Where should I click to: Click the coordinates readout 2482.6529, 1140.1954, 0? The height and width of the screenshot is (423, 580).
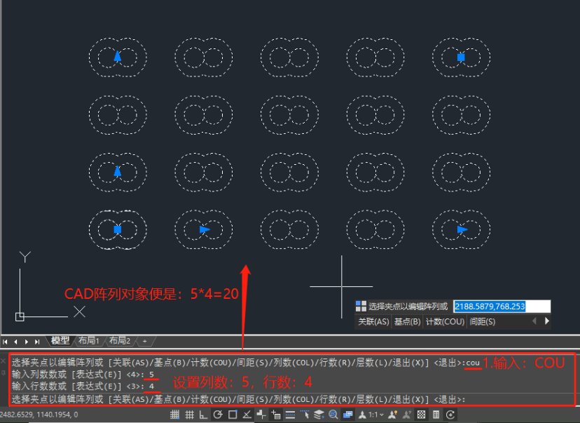click(x=39, y=415)
